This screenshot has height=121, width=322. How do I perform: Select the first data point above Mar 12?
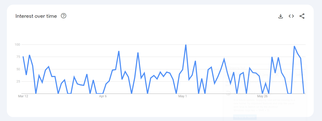(23, 56)
